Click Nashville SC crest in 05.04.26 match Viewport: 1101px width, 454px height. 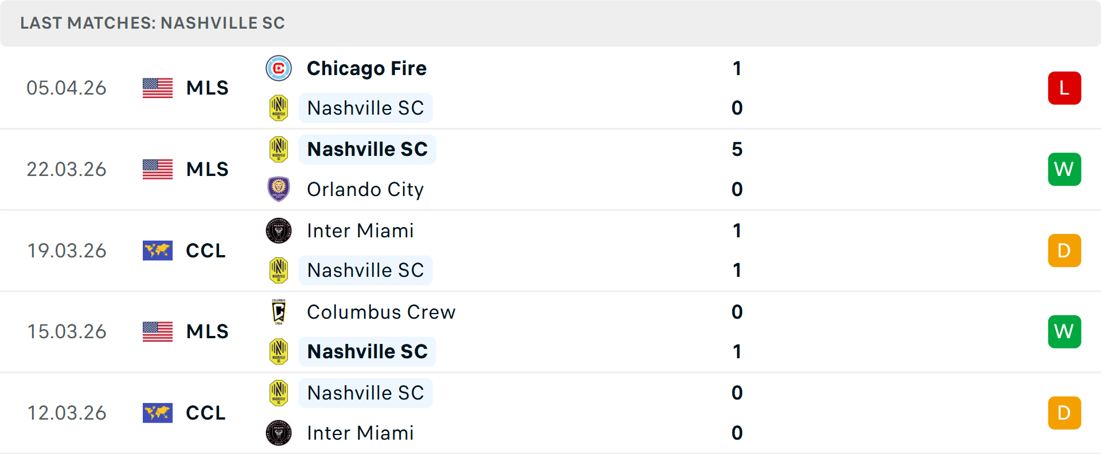[x=279, y=108]
